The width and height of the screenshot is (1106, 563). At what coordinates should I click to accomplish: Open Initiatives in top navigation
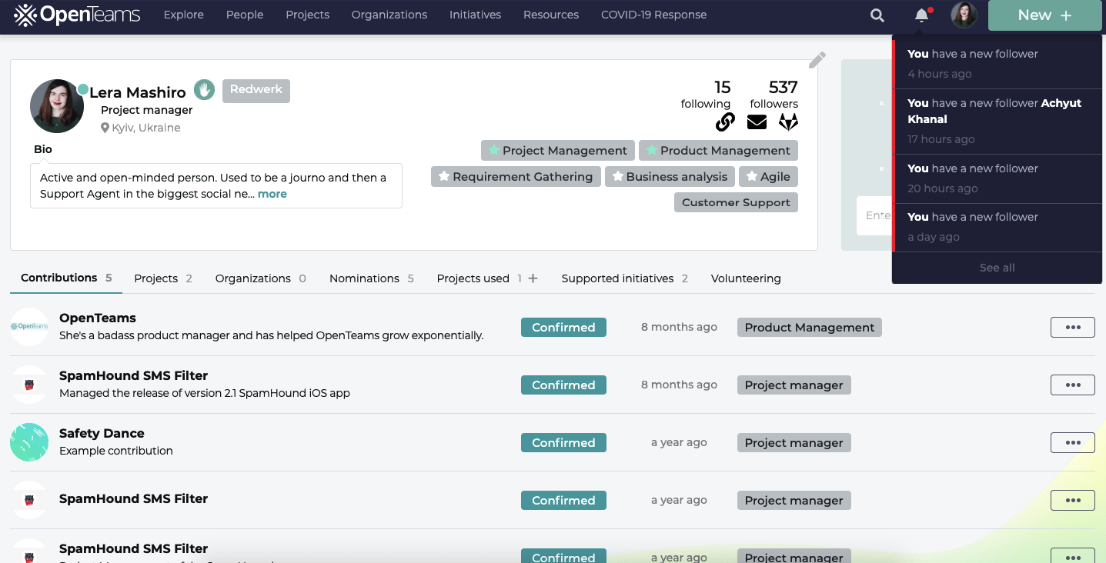point(475,15)
